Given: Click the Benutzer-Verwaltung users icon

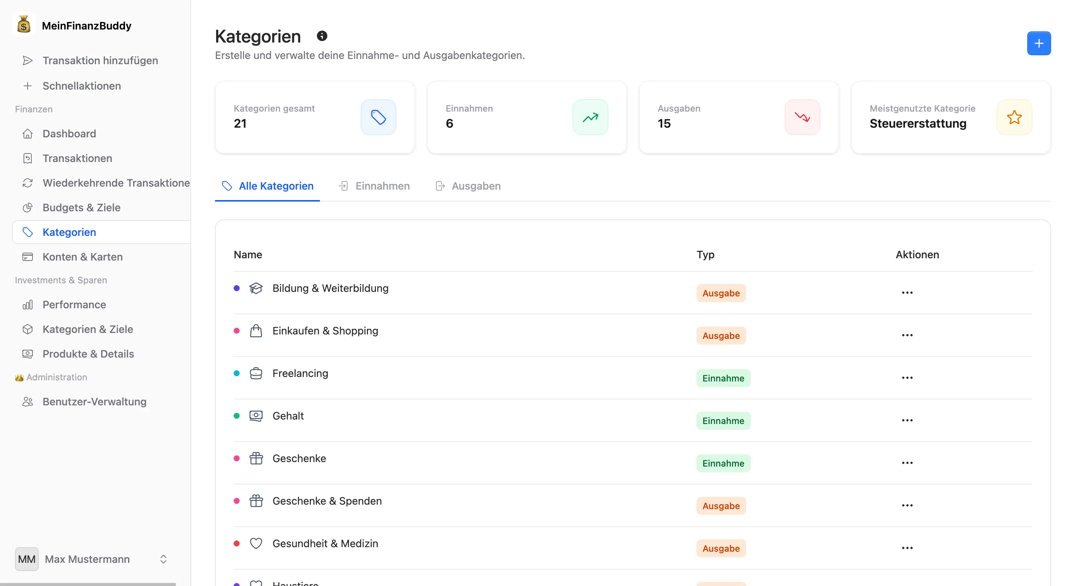Looking at the screenshot, I should pyautogui.click(x=28, y=402).
